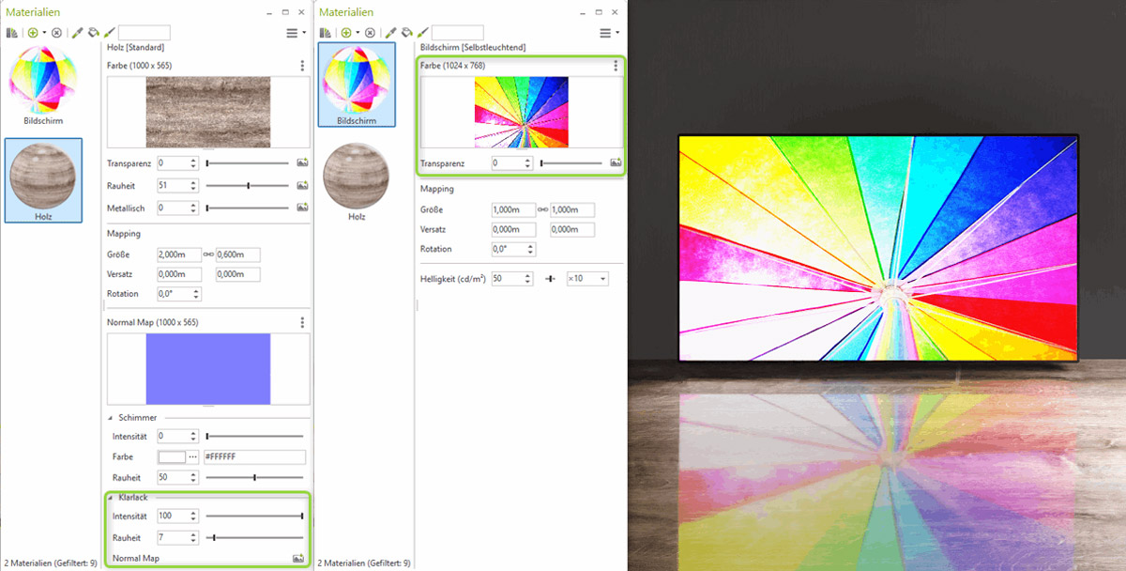Select paint bucket tool in right Materialien panel

407,33
